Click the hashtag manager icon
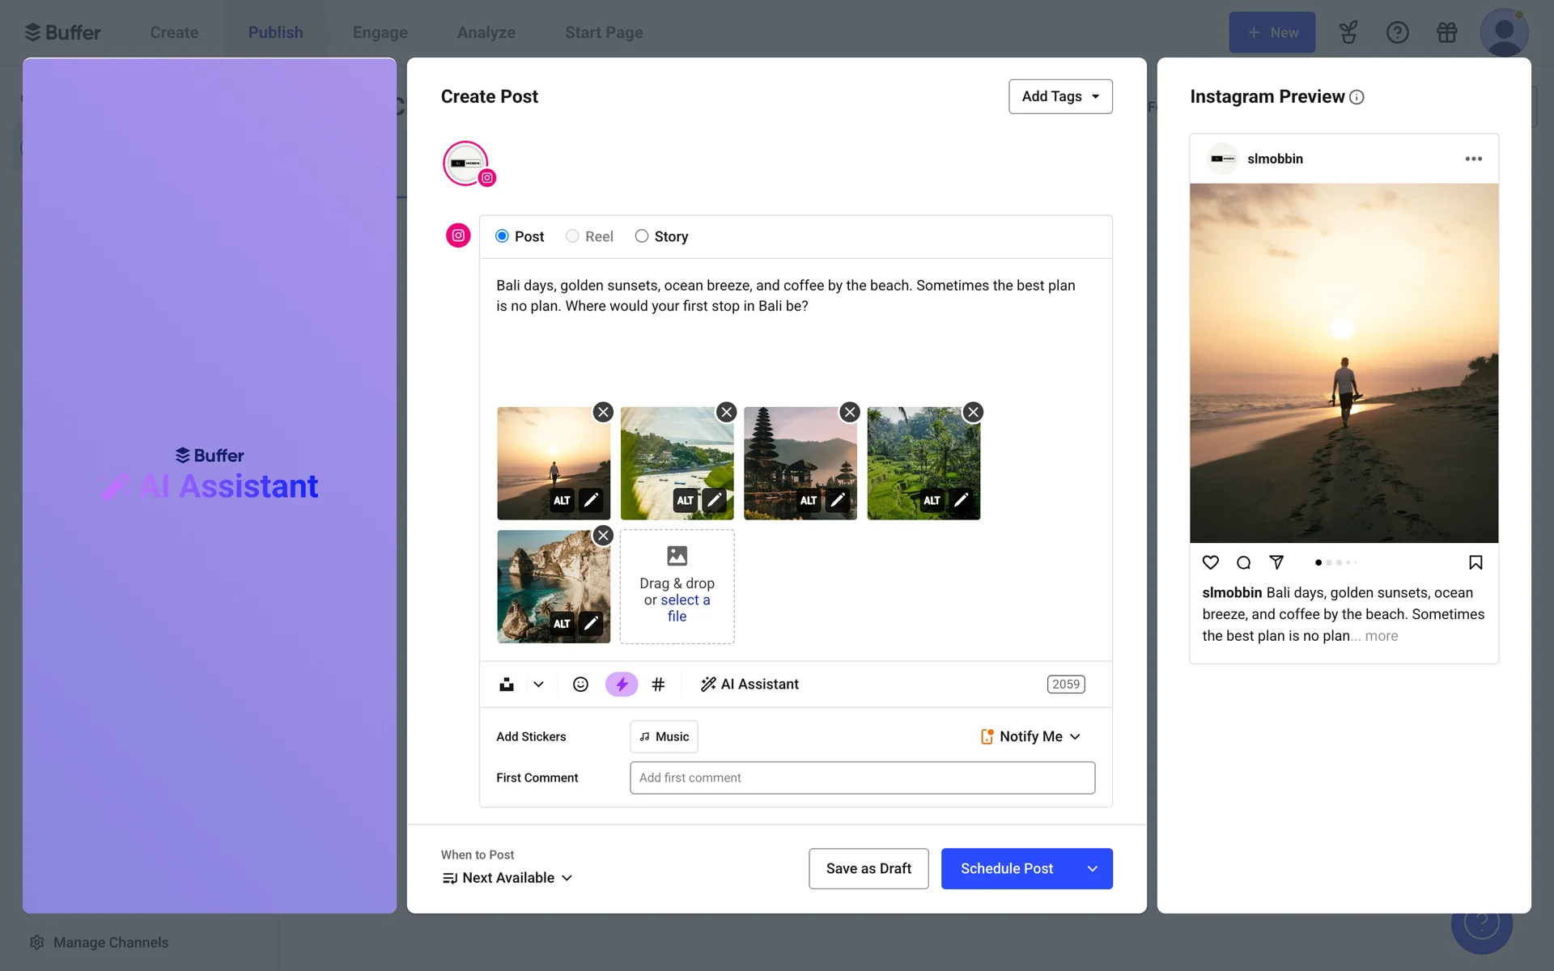The height and width of the screenshot is (971, 1554). (658, 685)
